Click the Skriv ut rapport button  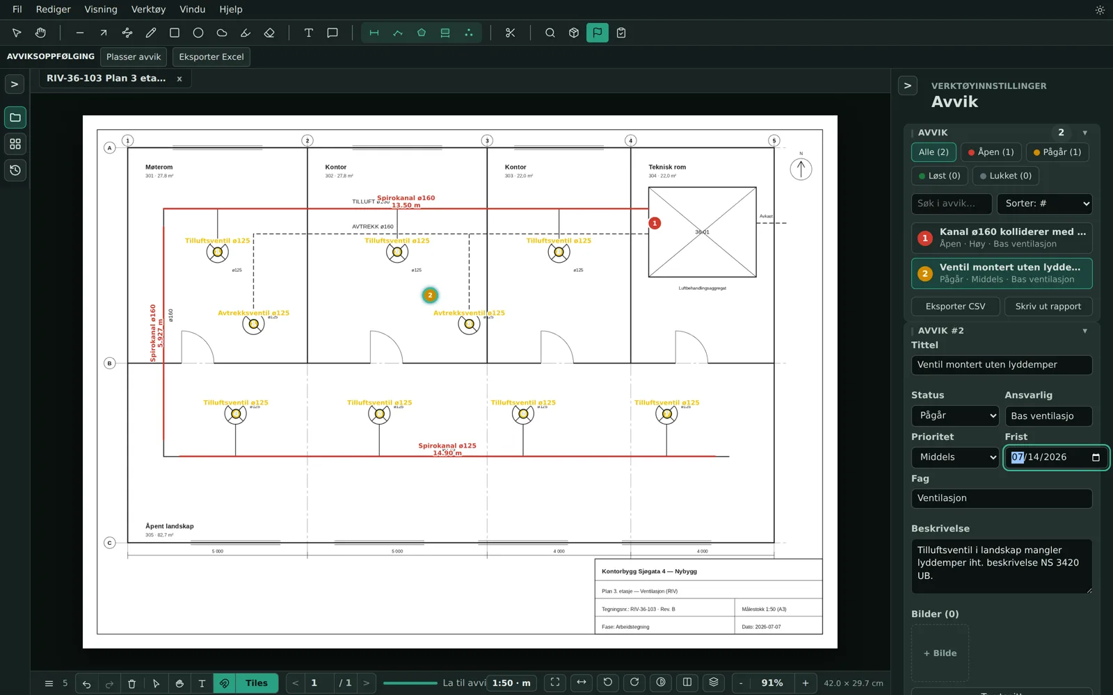(x=1048, y=306)
